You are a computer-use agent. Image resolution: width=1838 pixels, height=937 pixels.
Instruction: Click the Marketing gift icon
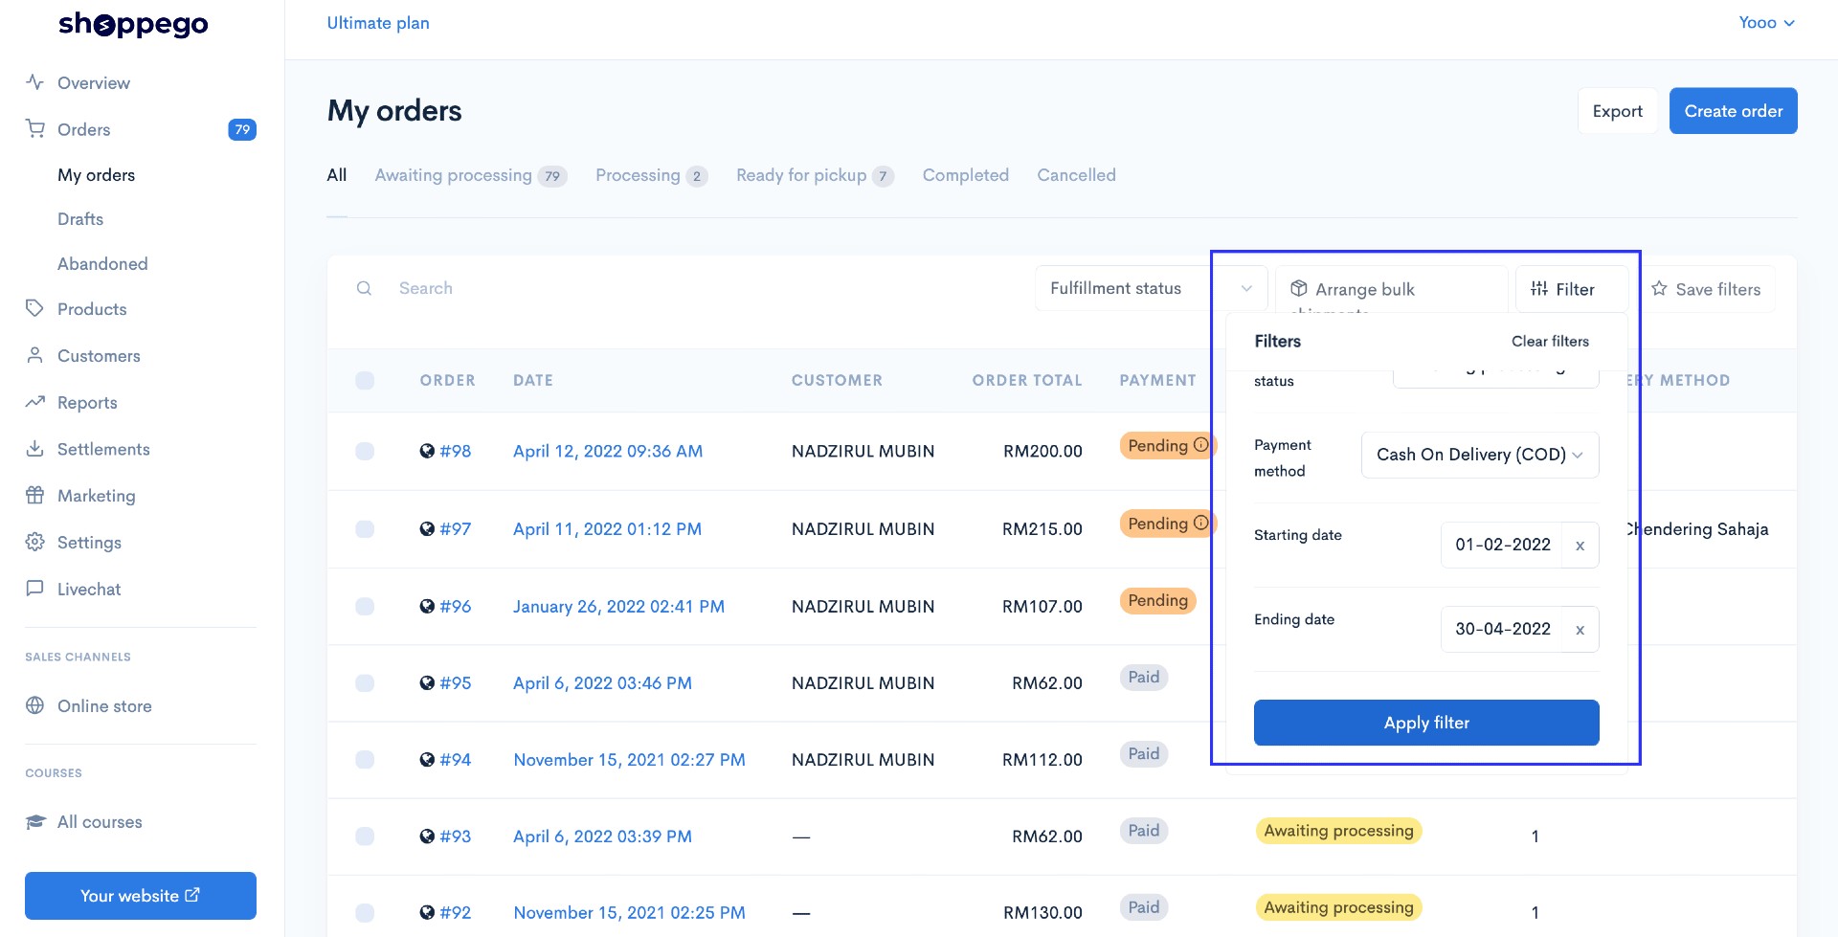(x=35, y=495)
